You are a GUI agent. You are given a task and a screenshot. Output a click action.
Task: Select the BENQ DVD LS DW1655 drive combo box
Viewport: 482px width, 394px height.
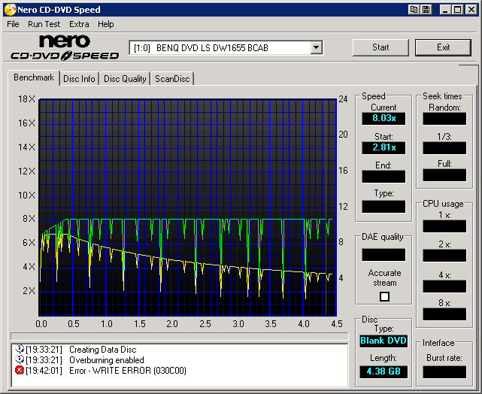[218, 47]
